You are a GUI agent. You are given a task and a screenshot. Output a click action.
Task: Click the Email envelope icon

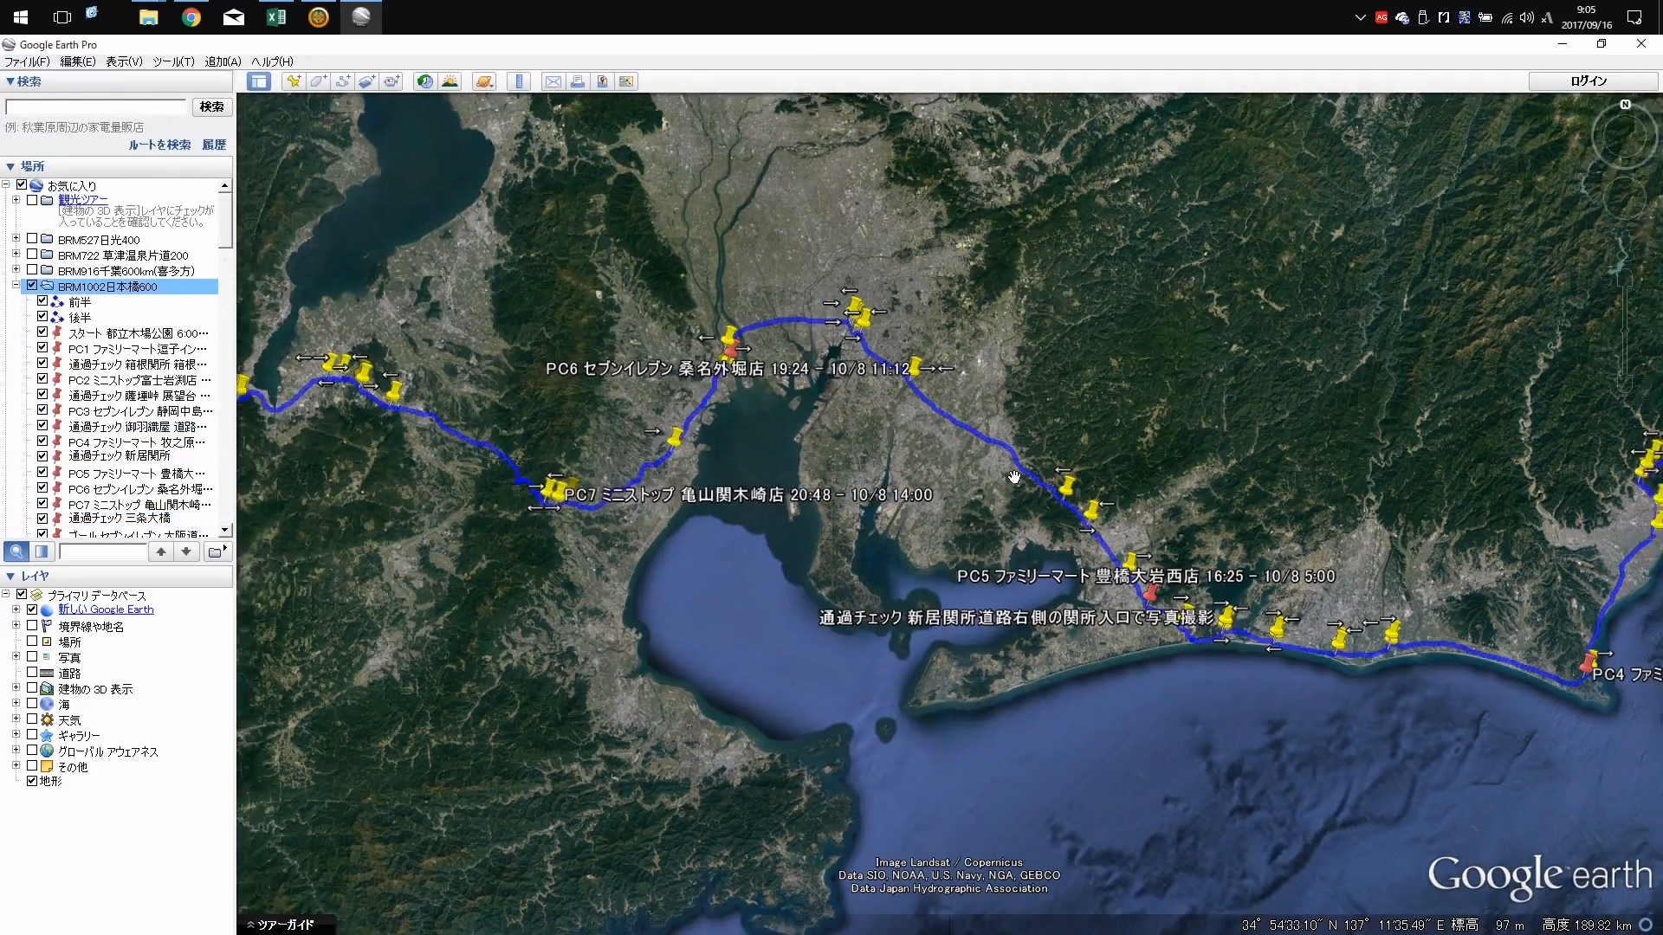[553, 81]
